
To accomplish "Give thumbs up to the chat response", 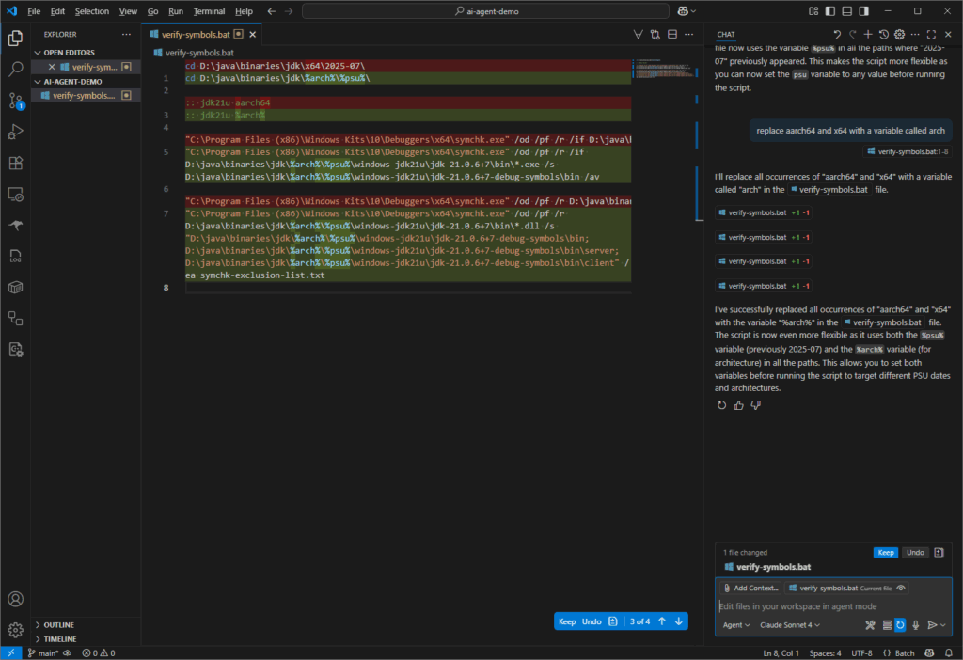I will pos(738,405).
